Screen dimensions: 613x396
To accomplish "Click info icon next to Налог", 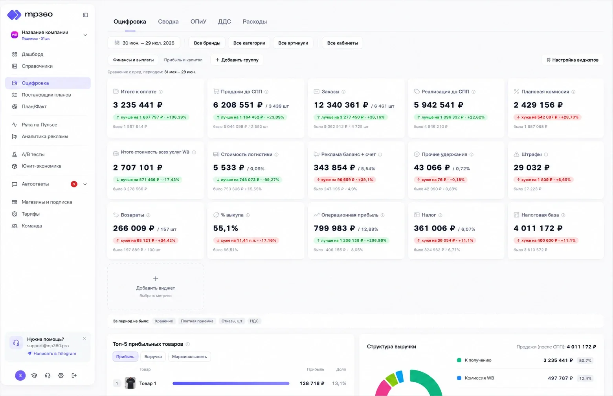I will click(x=440, y=215).
